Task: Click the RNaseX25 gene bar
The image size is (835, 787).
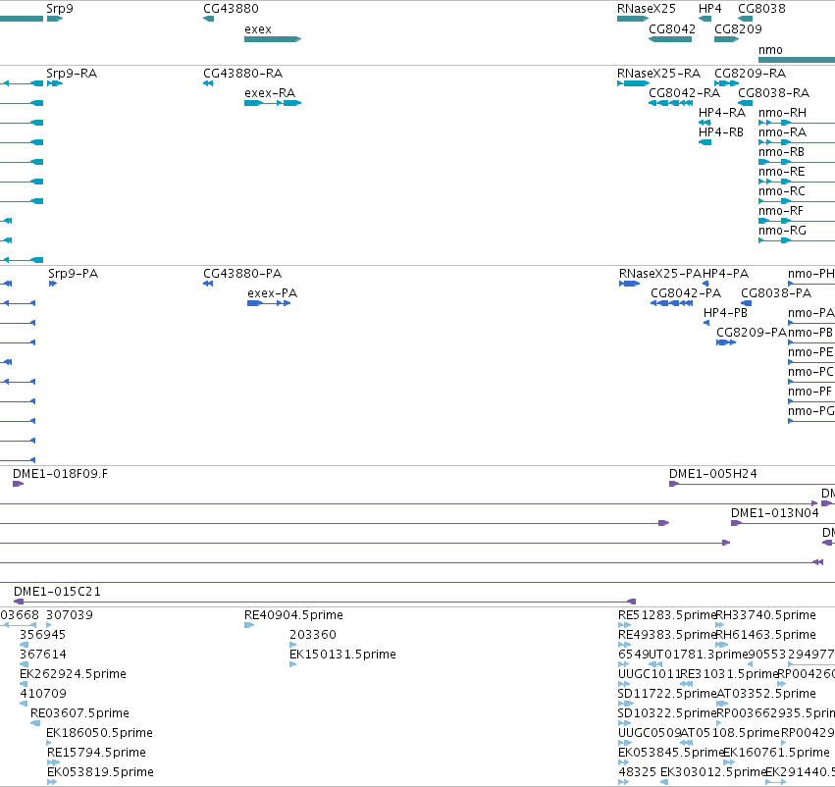Action: click(x=633, y=19)
